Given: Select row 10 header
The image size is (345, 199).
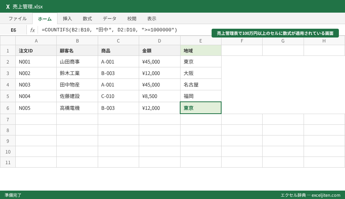Looking at the screenshot, I should (x=8, y=152).
